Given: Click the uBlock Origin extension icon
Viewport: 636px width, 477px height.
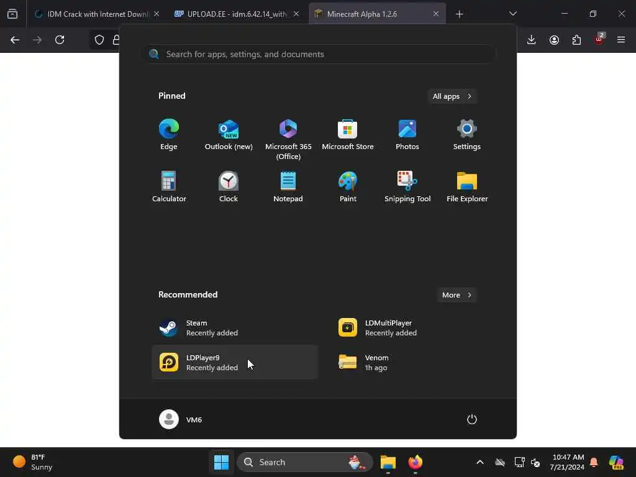Looking at the screenshot, I should [599, 39].
